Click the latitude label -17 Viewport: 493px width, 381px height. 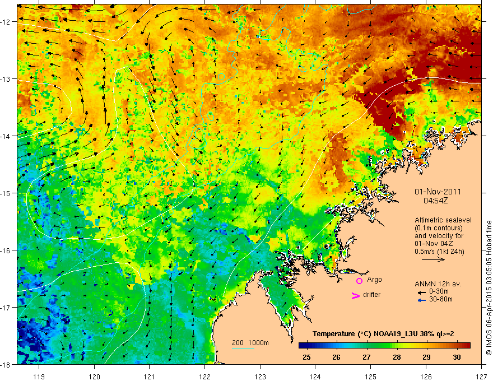[x=6, y=308]
